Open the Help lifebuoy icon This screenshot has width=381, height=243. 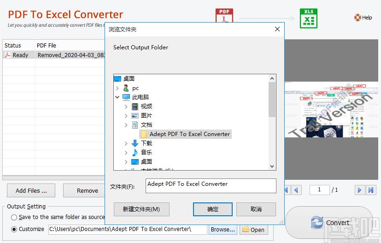coord(358,18)
